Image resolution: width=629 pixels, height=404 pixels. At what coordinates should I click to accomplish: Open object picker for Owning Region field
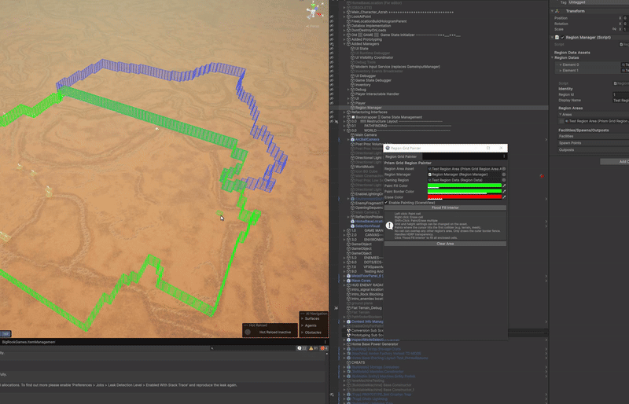(x=504, y=180)
